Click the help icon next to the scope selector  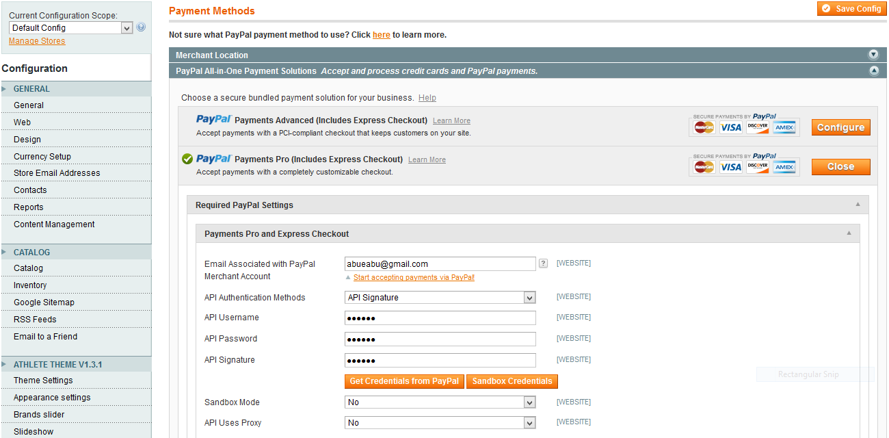pos(141,27)
